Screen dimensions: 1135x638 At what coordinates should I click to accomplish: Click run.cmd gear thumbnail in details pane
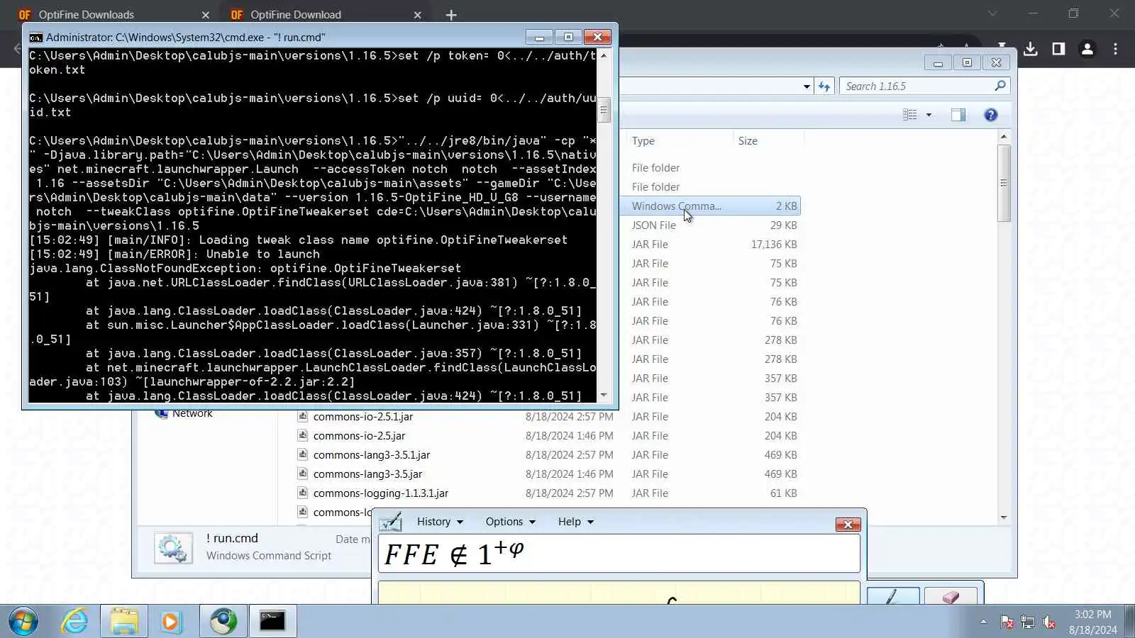point(173,548)
